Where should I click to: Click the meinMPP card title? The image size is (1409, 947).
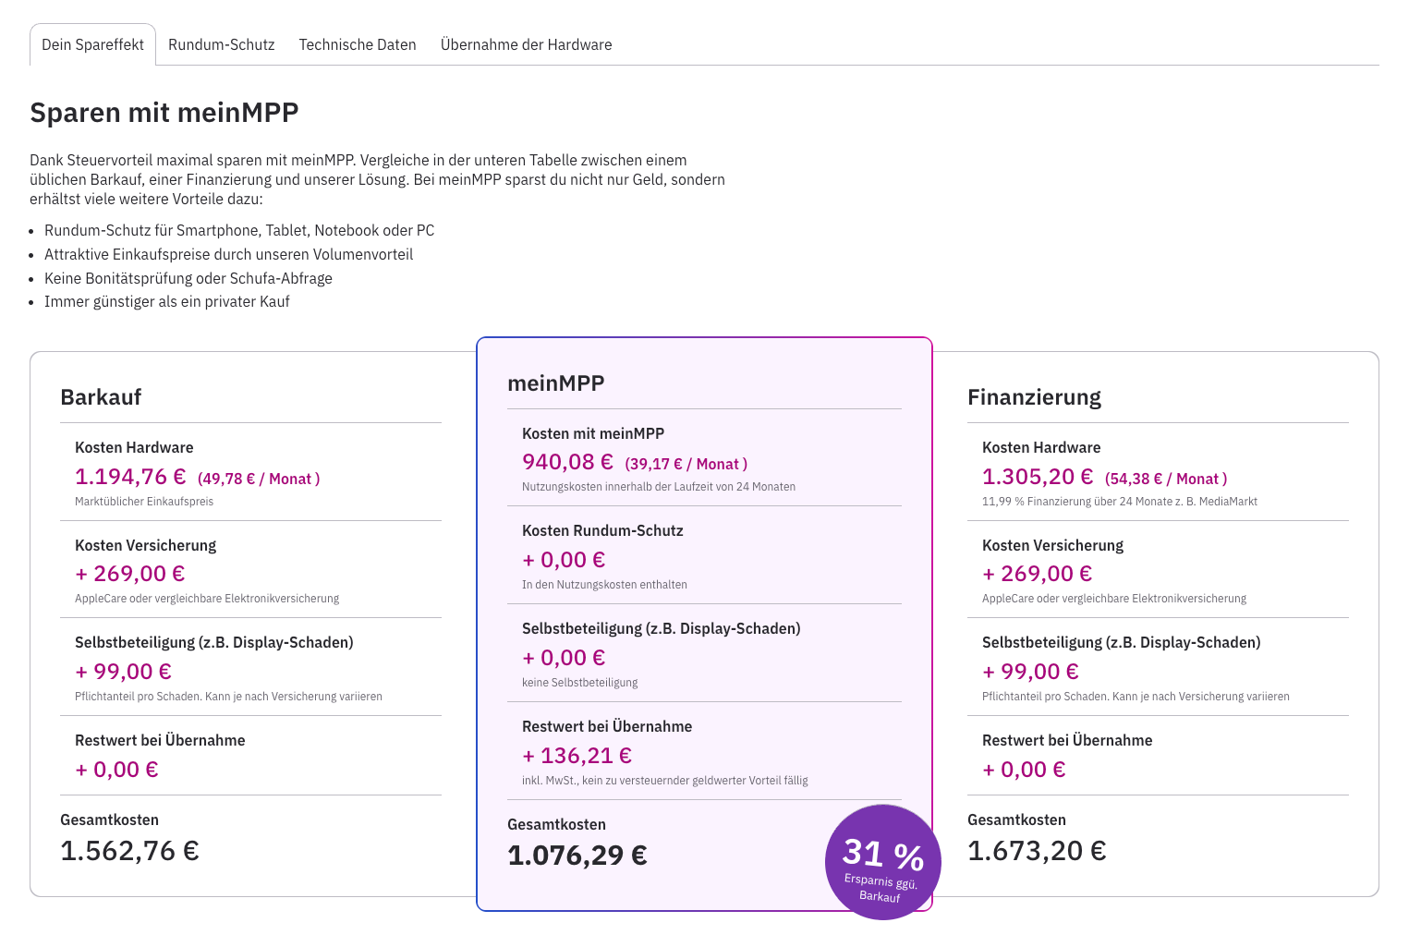click(x=555, y=383)
